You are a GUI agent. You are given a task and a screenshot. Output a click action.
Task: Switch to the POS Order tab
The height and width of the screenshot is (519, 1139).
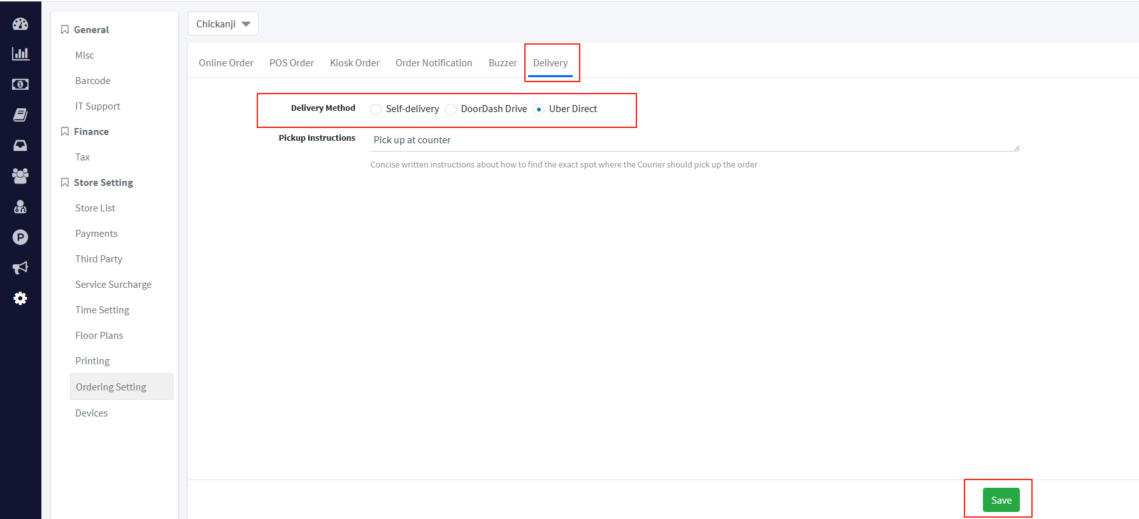pos(292,62)
